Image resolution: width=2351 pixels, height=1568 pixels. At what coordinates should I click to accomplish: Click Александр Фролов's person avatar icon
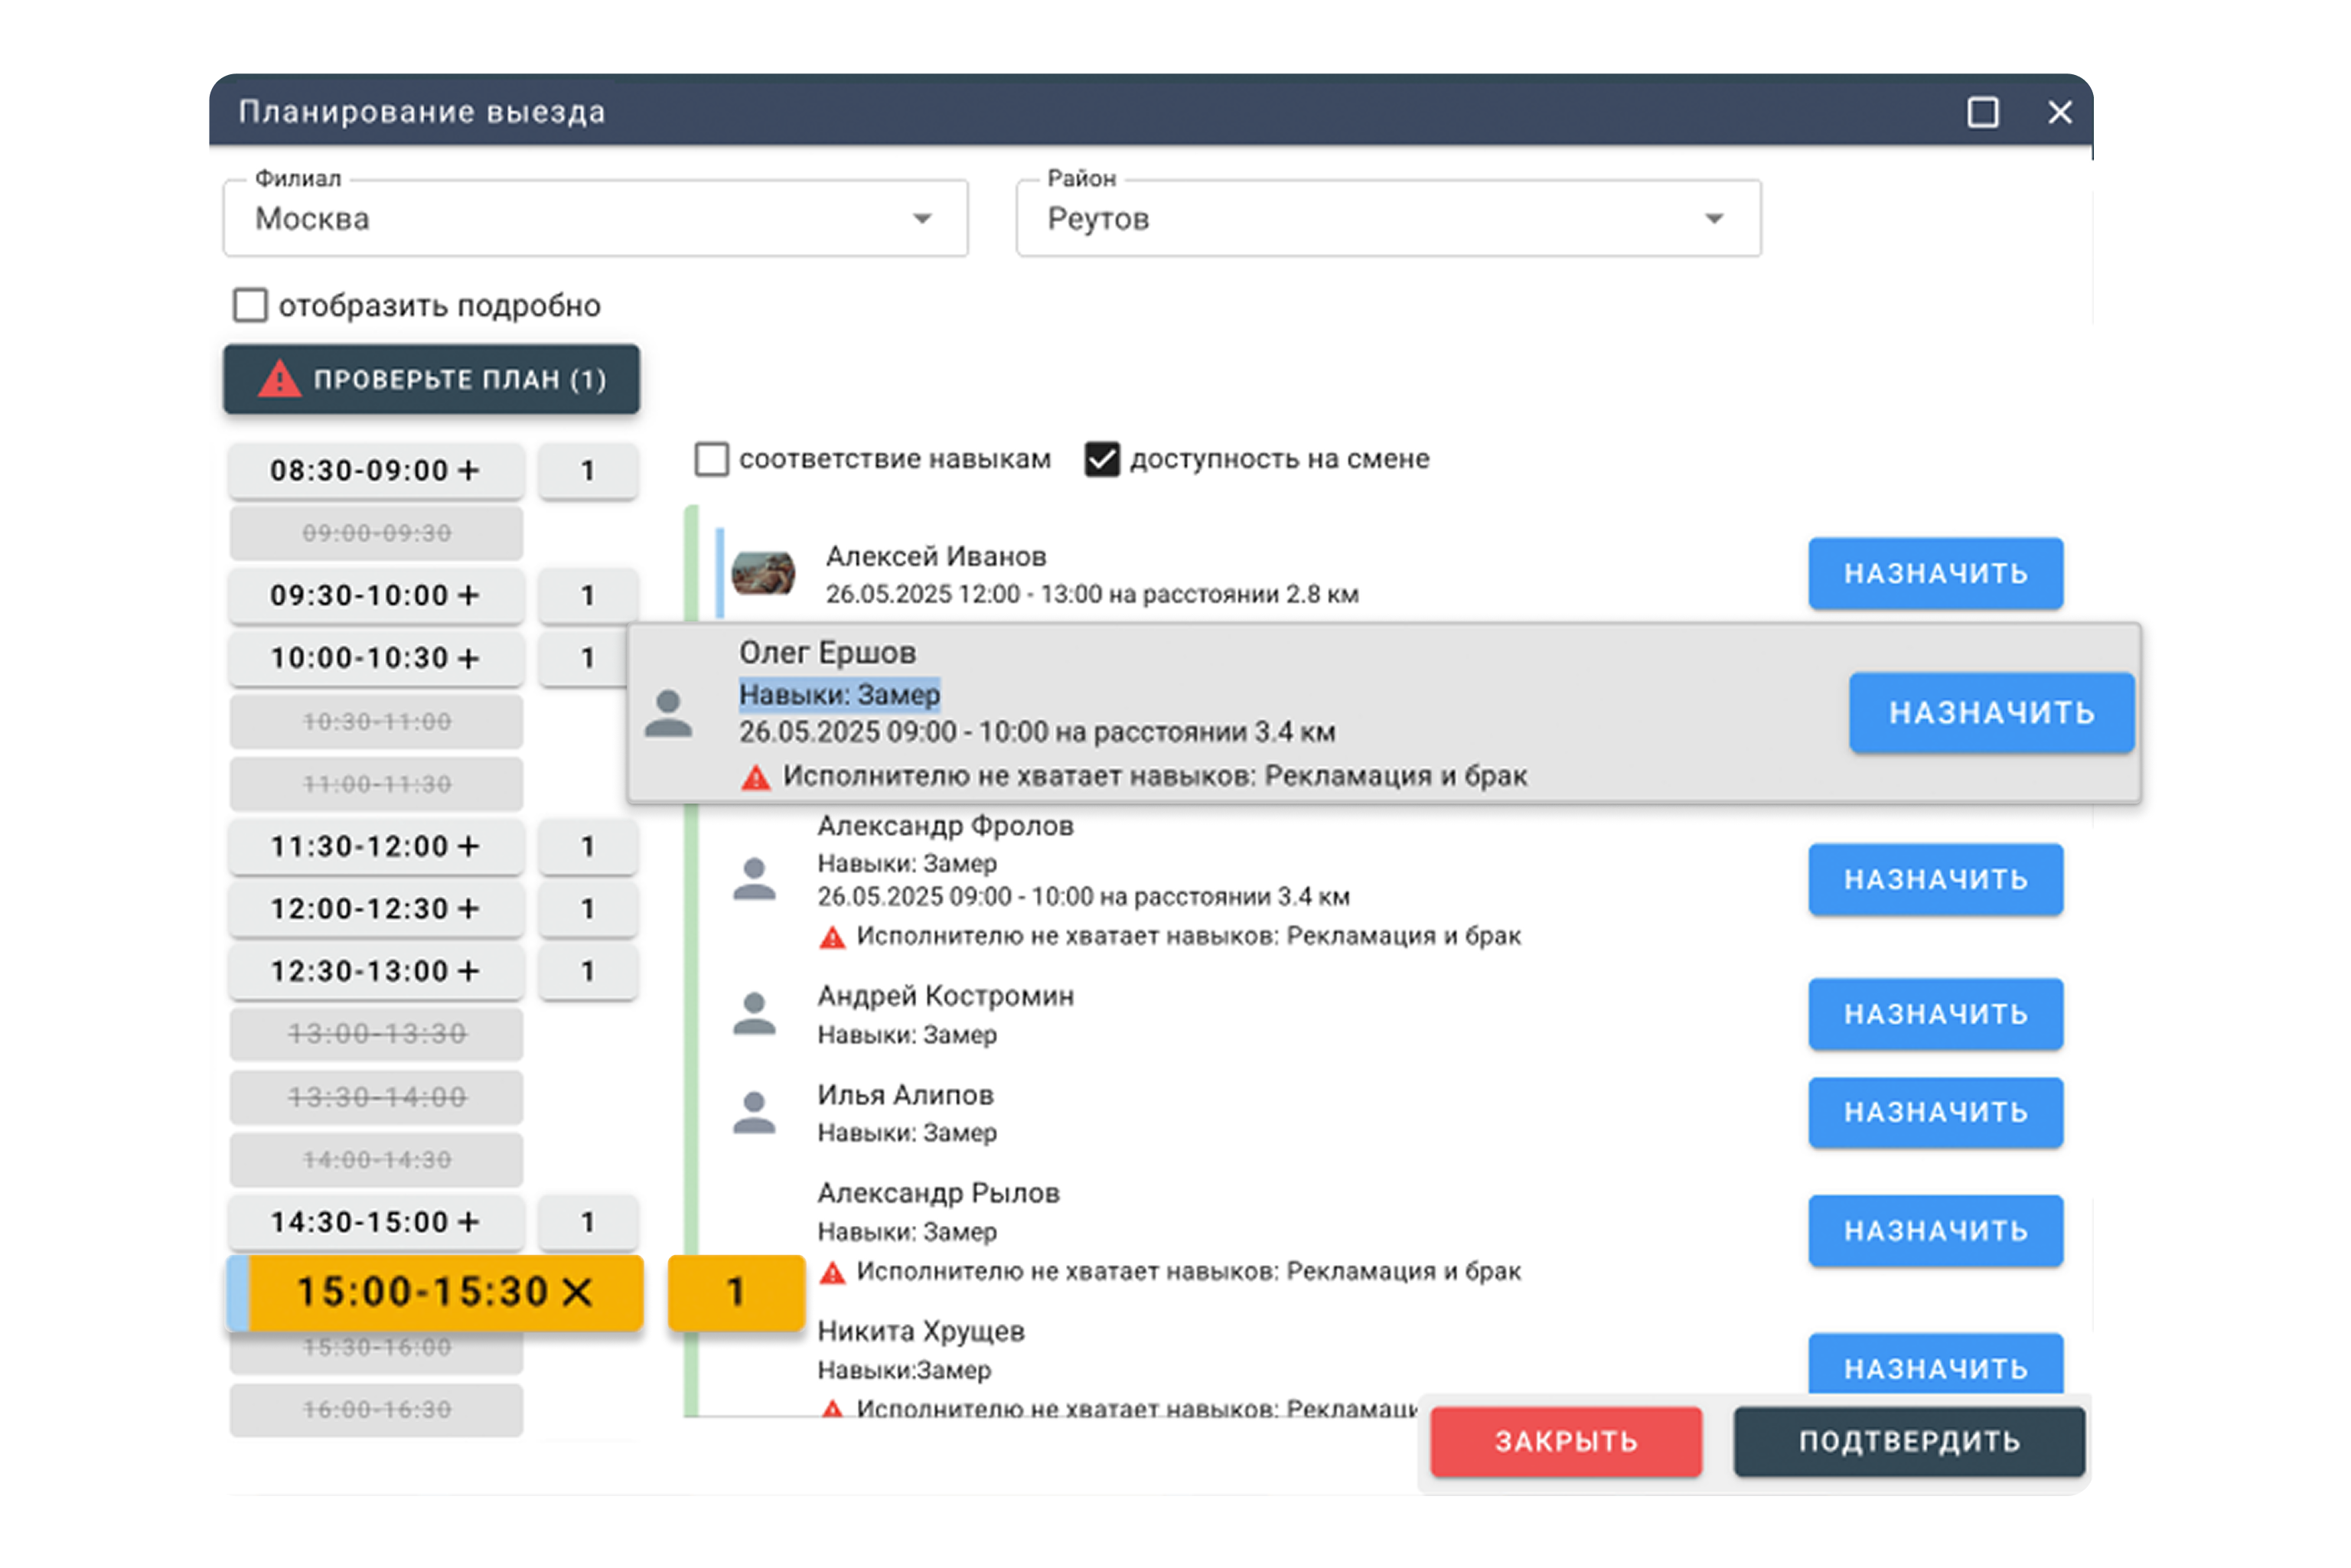(754, 879)
